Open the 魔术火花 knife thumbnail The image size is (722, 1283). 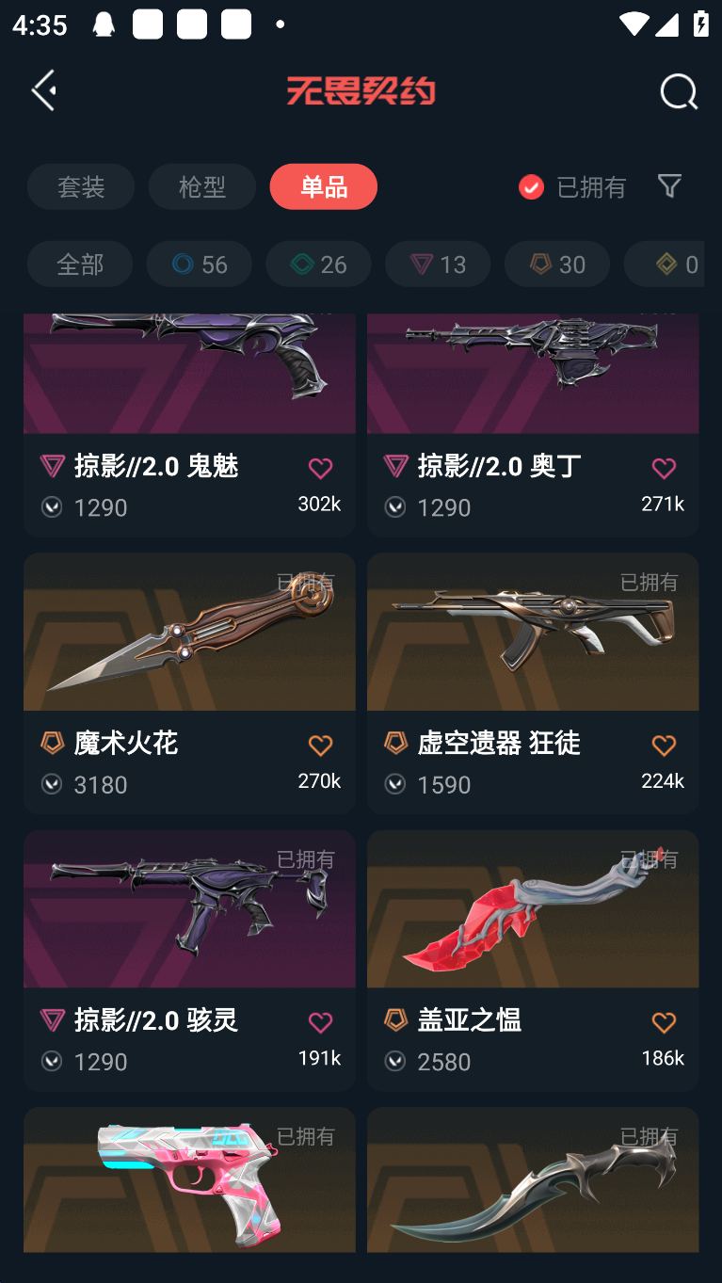coord(189,632)
